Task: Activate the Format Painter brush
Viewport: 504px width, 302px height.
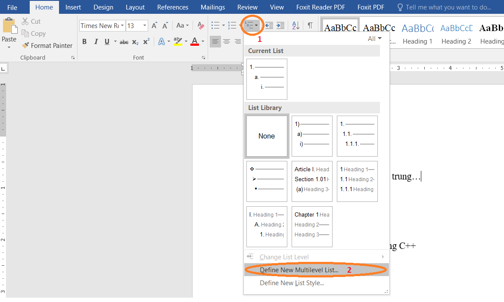Action: (x=47, y=46)
